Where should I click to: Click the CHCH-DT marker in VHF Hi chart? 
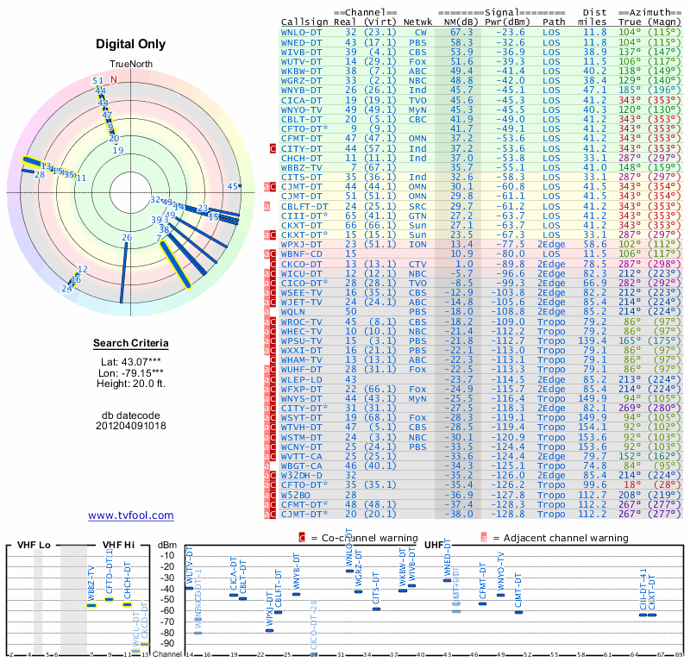(127, 605)
